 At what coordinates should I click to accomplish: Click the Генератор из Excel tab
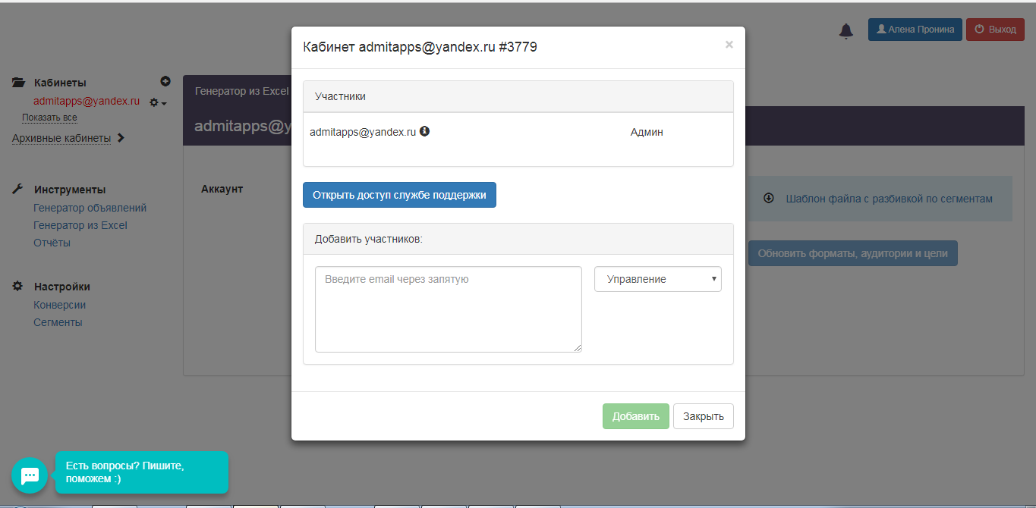click(x=241, y=91)
